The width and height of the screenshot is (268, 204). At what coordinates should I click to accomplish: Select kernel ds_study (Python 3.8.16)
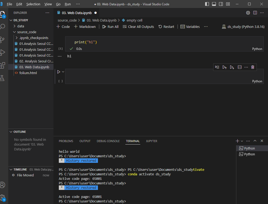(243, 27)
